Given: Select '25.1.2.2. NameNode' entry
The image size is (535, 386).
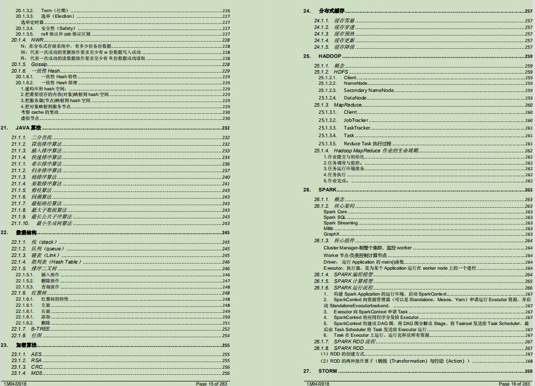Looking at the screenshot, I should (x=425, y=83).
